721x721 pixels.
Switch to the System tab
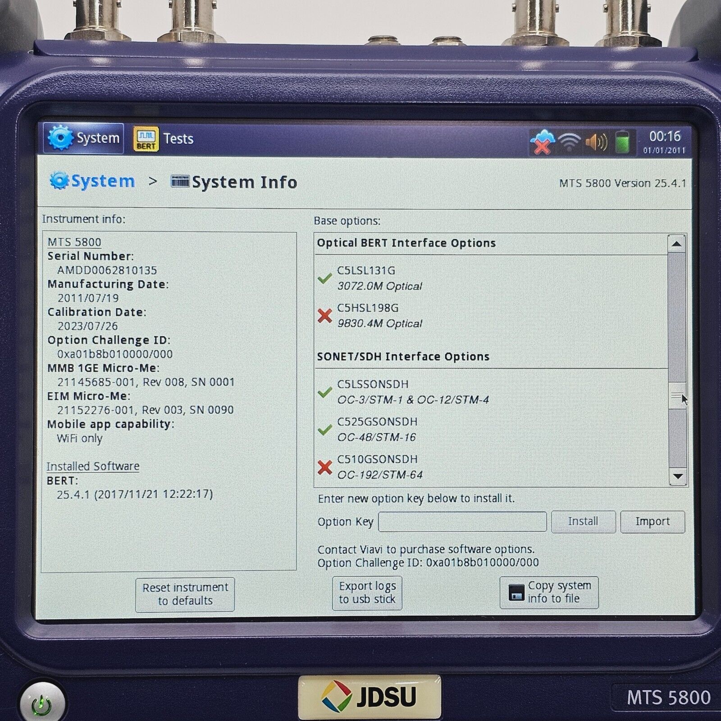tap(83, 138)
